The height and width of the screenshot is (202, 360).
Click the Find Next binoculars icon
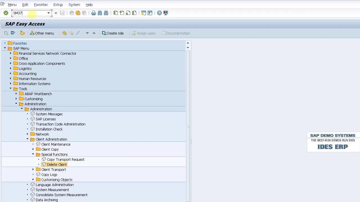(x=106, y=13)
